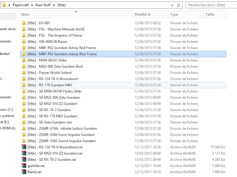Click WinRAR archive icon of Ramli.rar

click(x=24, y=172)
